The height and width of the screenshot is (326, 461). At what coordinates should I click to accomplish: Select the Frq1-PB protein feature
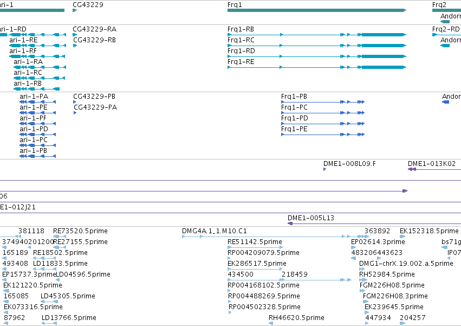323,102
